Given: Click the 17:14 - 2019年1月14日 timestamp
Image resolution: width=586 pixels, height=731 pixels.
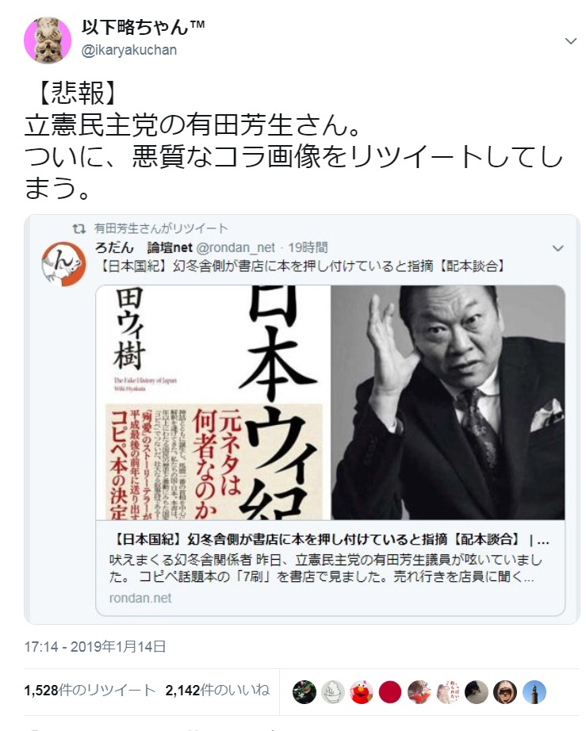Looking at the screenshot, I should click(x=95, y=647).
